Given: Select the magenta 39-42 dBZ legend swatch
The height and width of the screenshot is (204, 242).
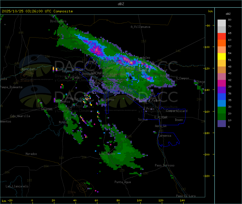Looking at the screenshot, I should click(x=222, y=83).
